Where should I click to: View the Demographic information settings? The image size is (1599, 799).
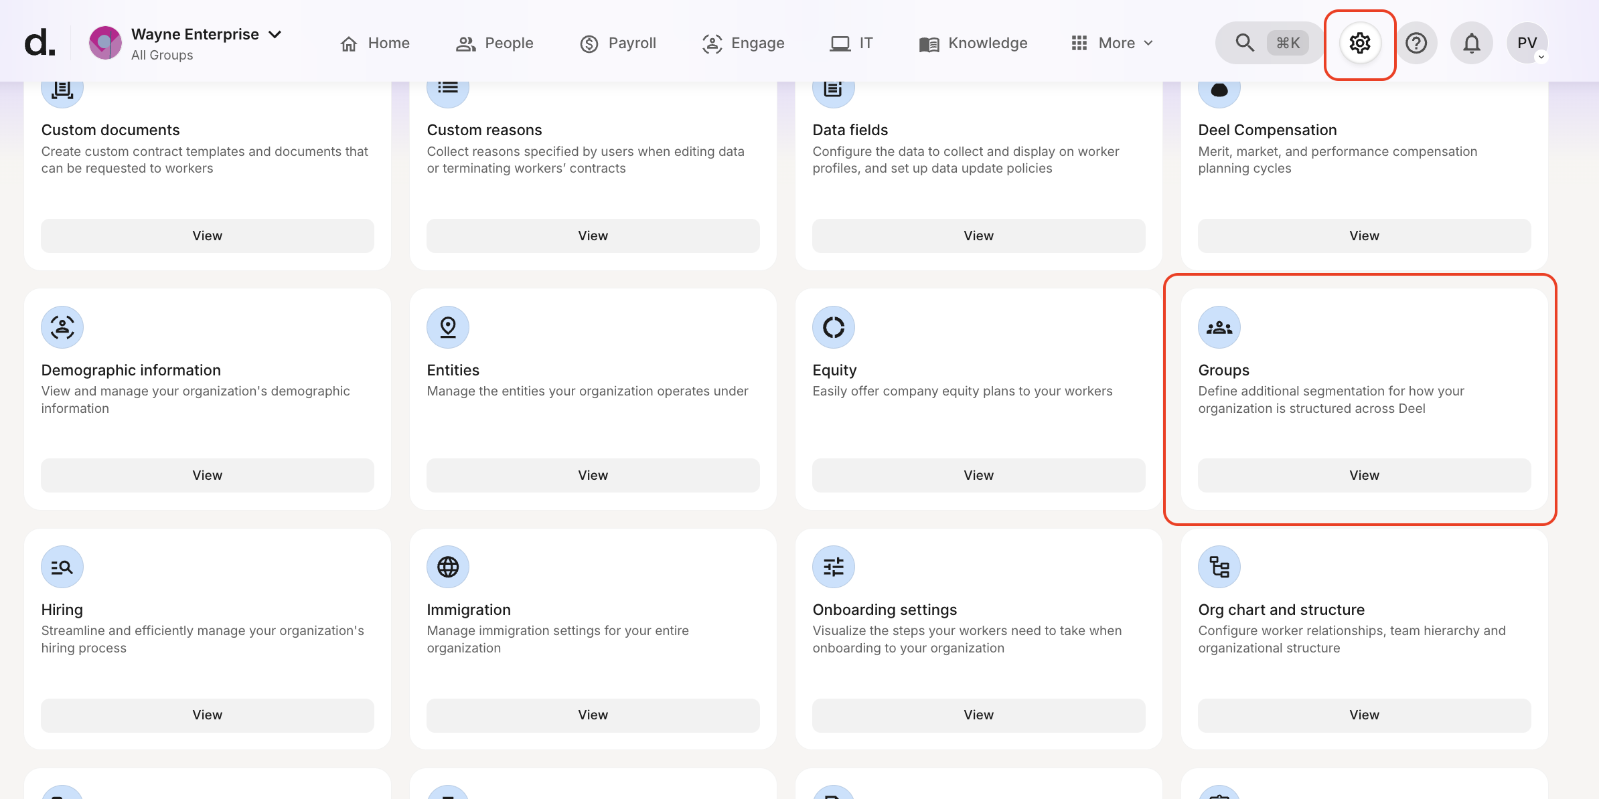(208, 475)
